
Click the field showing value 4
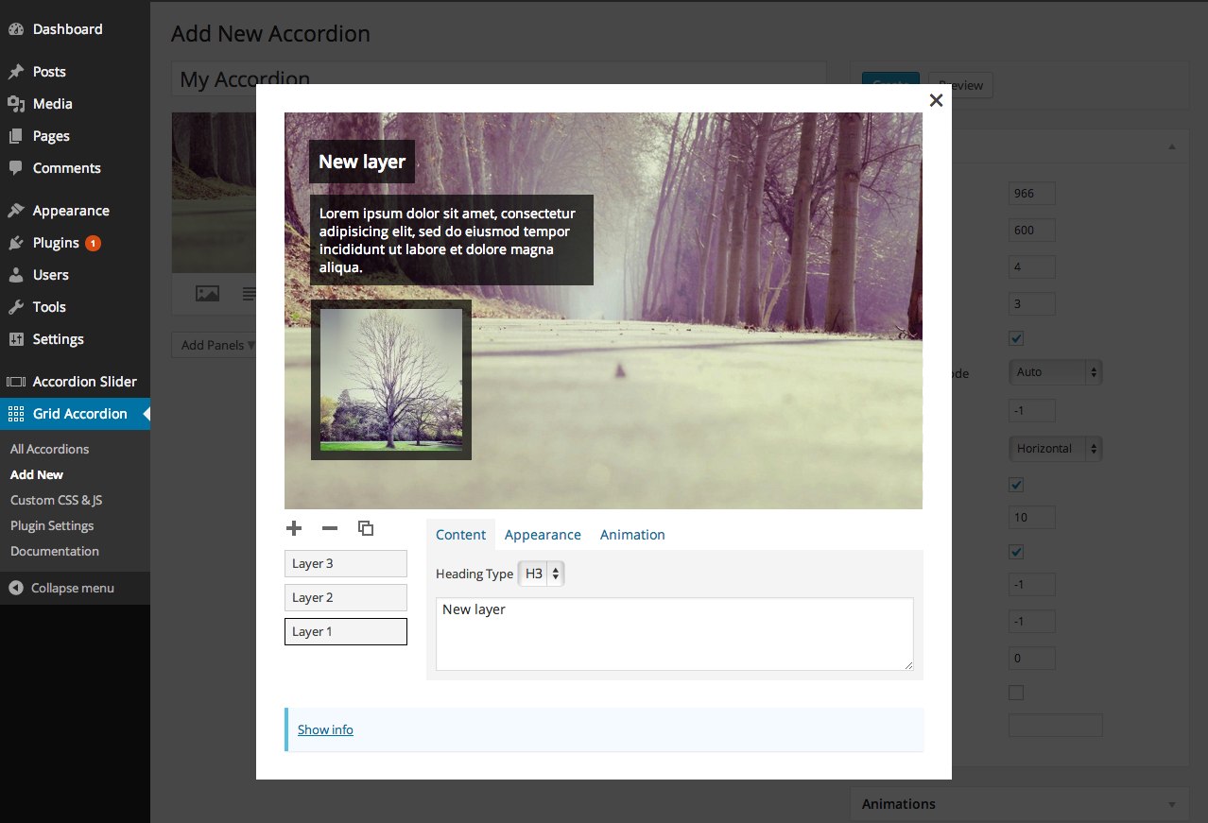tap(1032, 267)
